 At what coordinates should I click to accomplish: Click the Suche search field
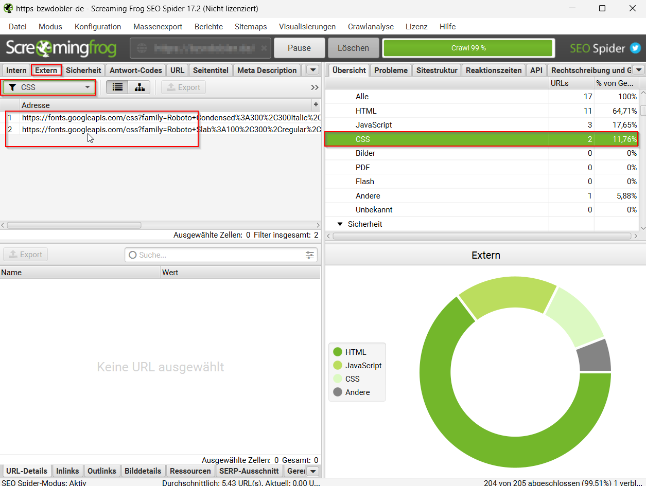[221, 255]
